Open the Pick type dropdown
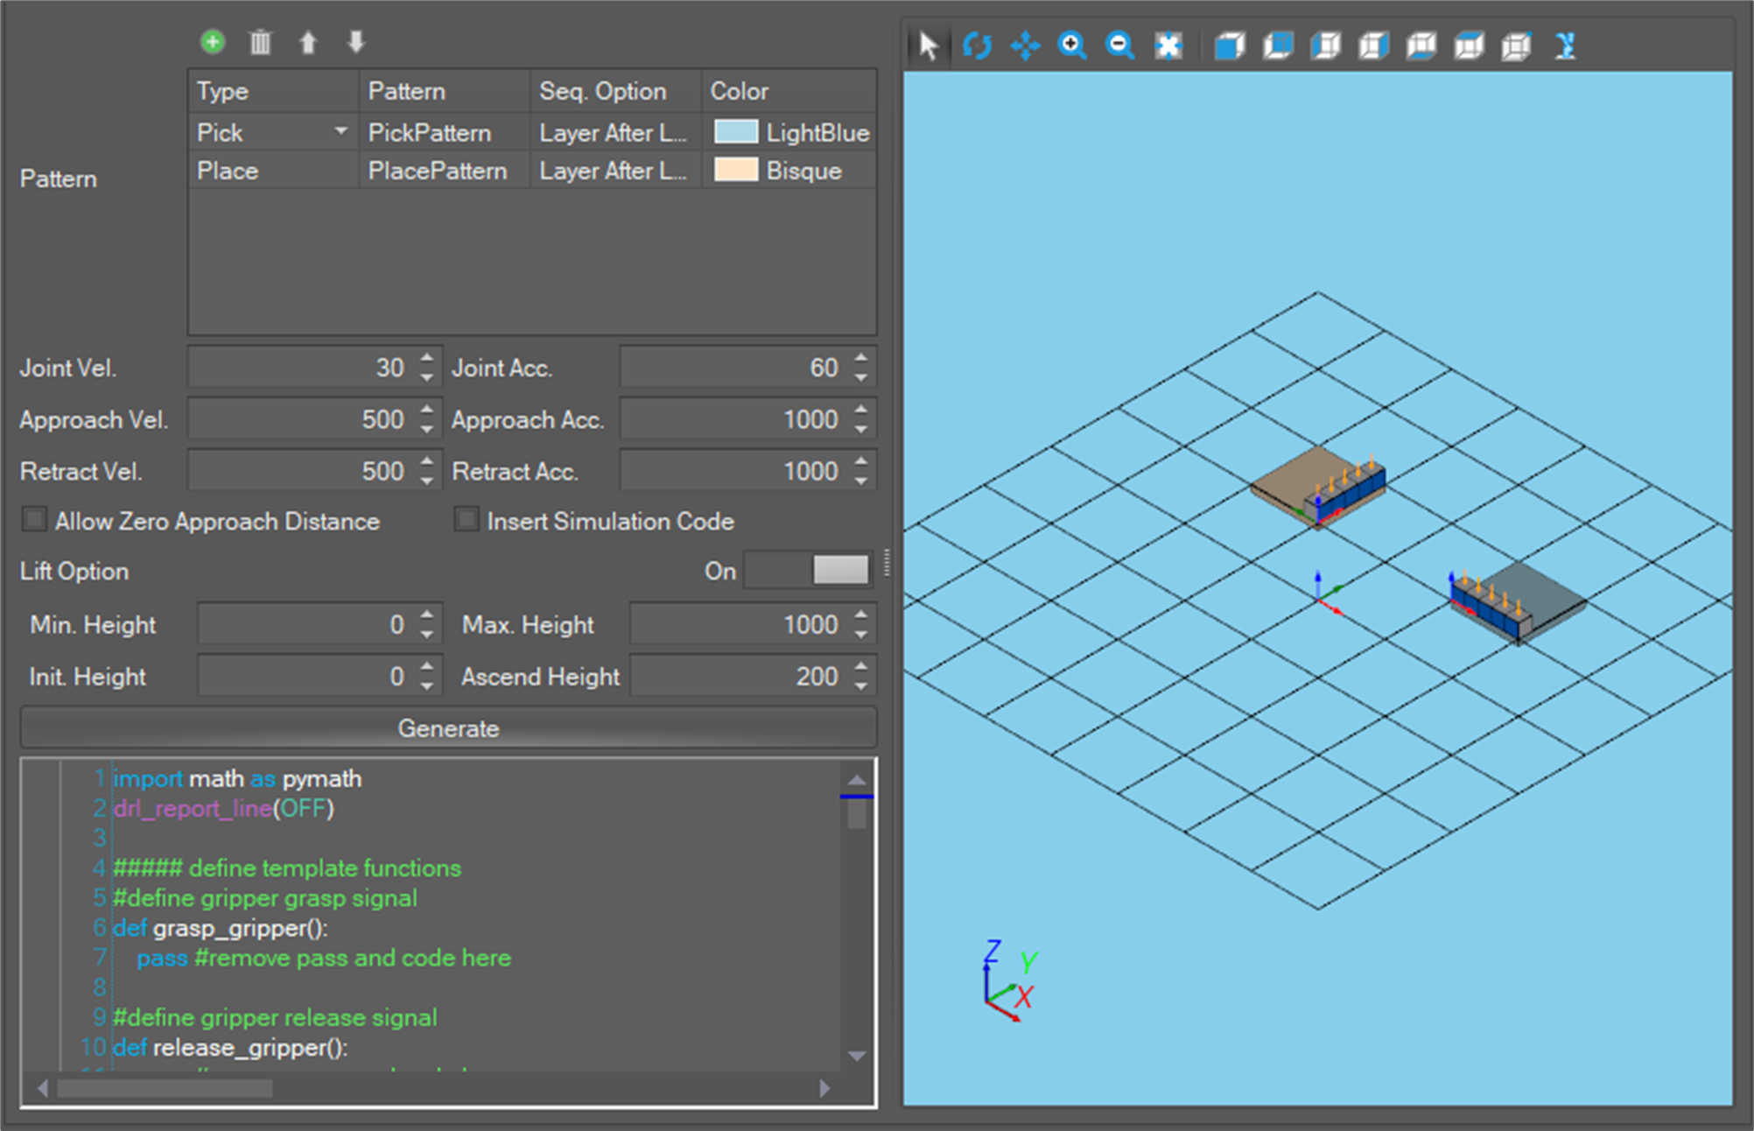The height and width of the screenshot is (1131, 1754). pyautogui.click(x=341, y=131)
